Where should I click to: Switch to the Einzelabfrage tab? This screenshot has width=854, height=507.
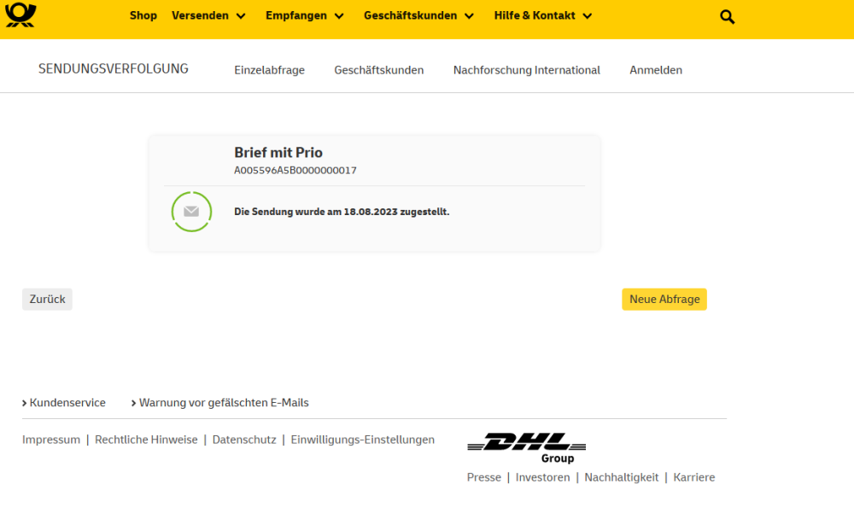pyautogui.click(x=269, y=70)
